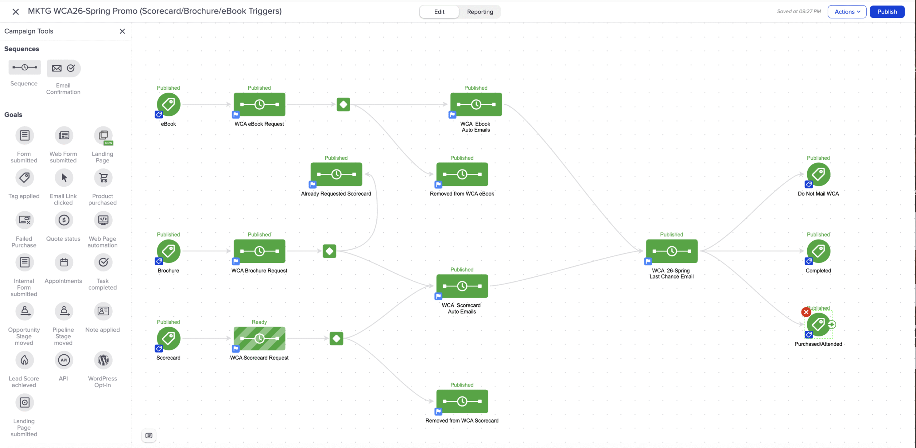Screen dimensions: 916x448
Task: Open the Actions dropdown menu
Action: pos(847,12)
